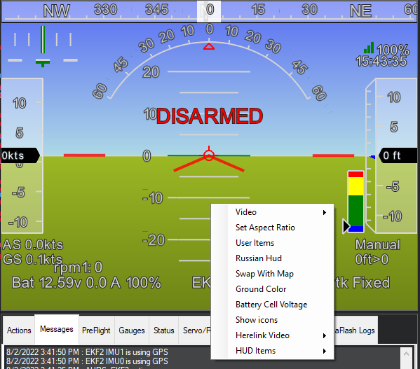Image resolution: width=420 pixels, height=369 pixels.
Task: Click the 15:43:35 time display
Action: pos(381,61)
